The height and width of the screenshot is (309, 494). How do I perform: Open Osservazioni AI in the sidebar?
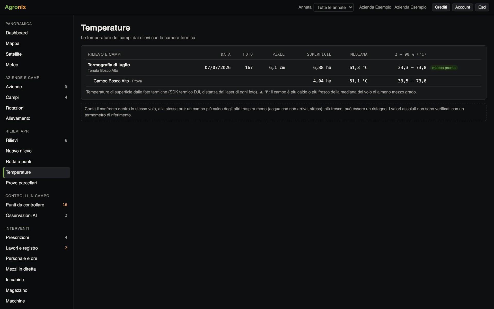tap(37, 216)
